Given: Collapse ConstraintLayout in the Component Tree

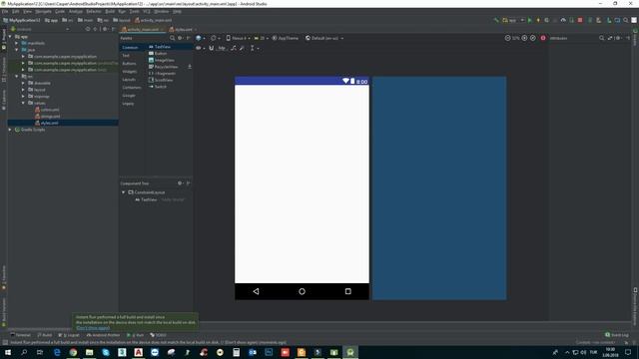Looking at the screenshot, I should 124,192.
